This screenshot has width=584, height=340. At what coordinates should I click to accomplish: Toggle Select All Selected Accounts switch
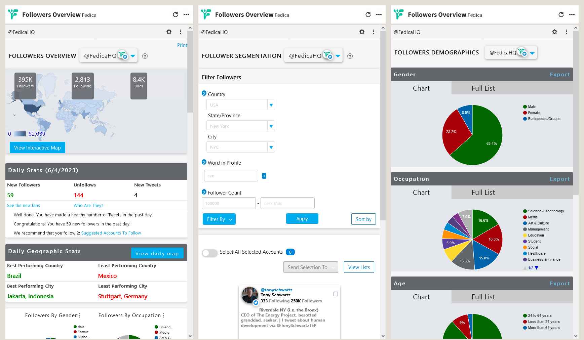[210, 253]
